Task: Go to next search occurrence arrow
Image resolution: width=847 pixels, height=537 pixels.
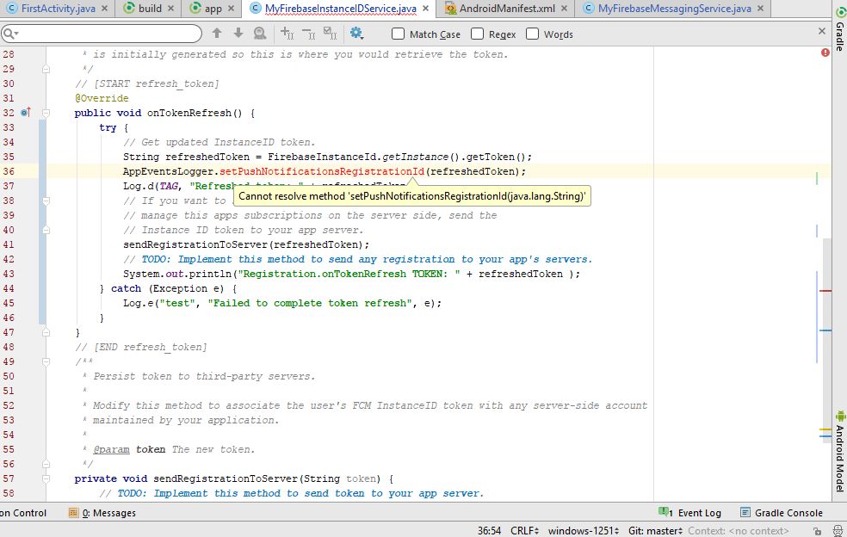Action: pos(238,34)
